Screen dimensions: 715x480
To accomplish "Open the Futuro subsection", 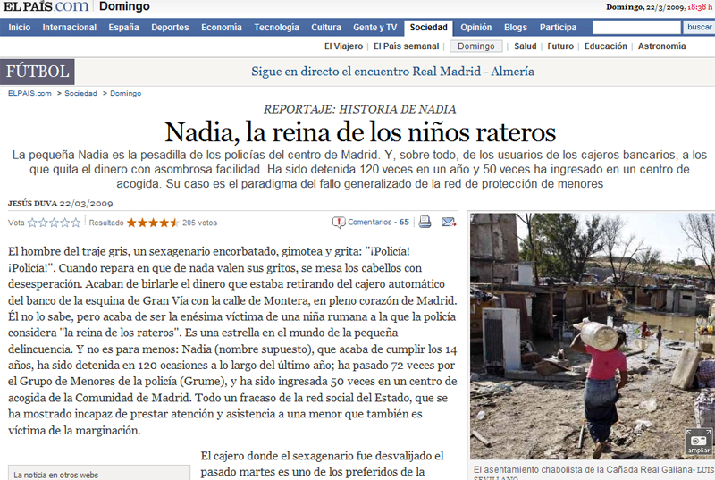I will click(x=560, y=46).
